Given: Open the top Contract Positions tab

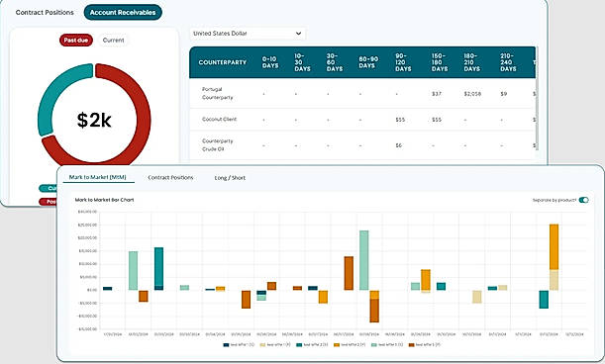Looking at the screenshot, I should (45, 12).
